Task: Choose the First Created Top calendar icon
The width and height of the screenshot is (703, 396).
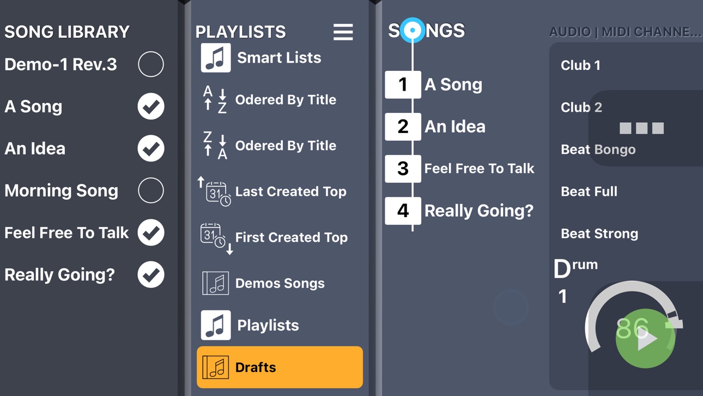Action: click(x=216, y=238)
